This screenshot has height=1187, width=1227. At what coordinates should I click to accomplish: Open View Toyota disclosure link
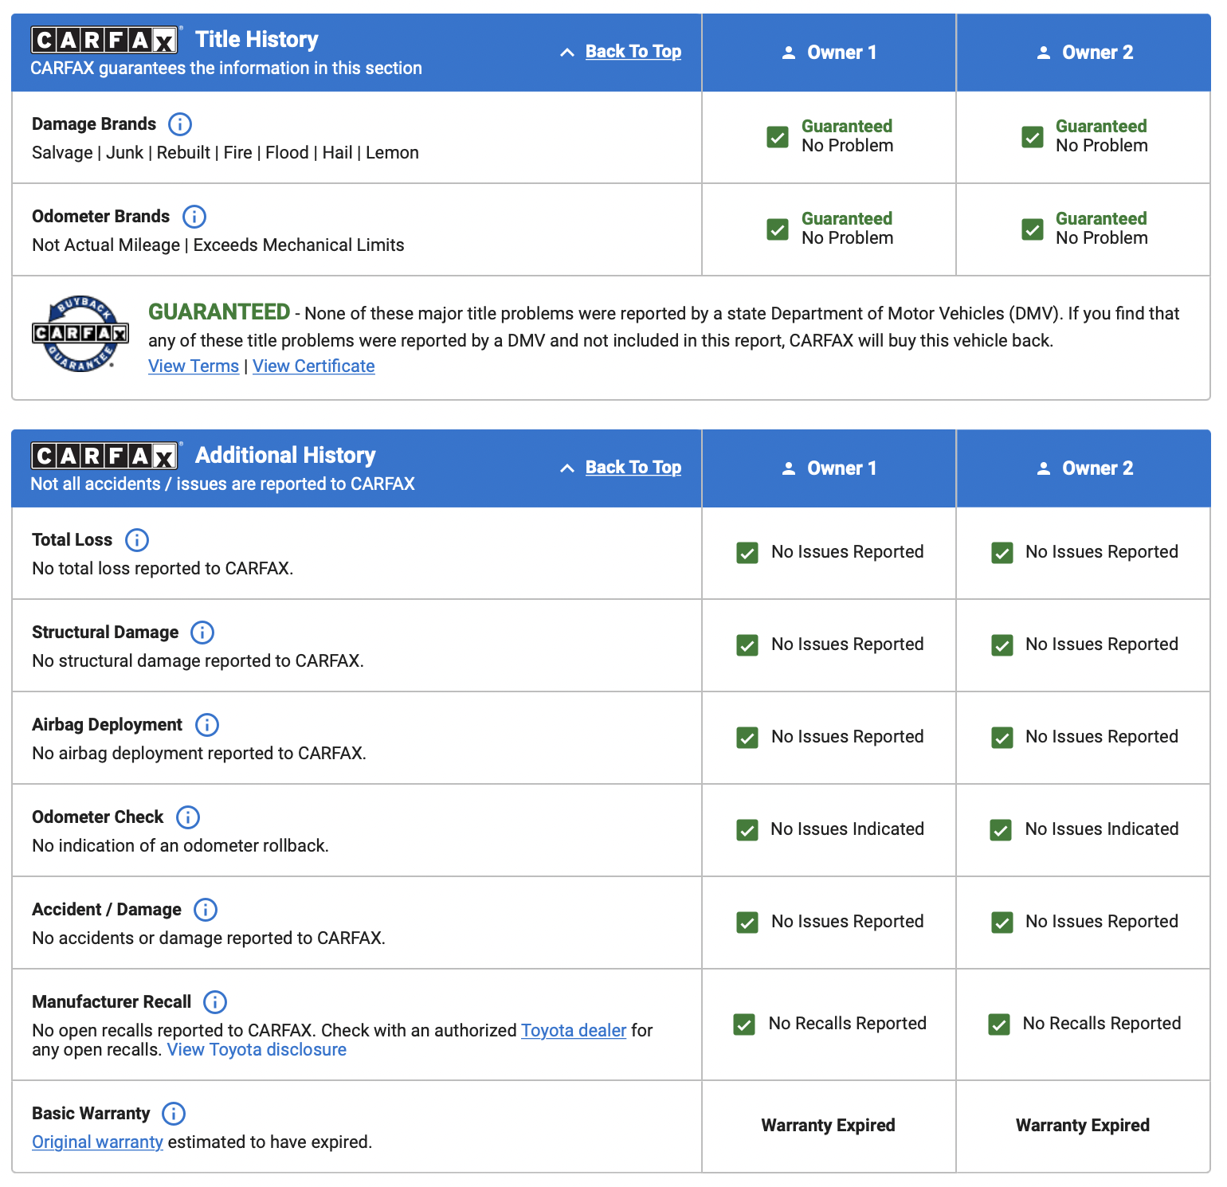click(257, 1050)
